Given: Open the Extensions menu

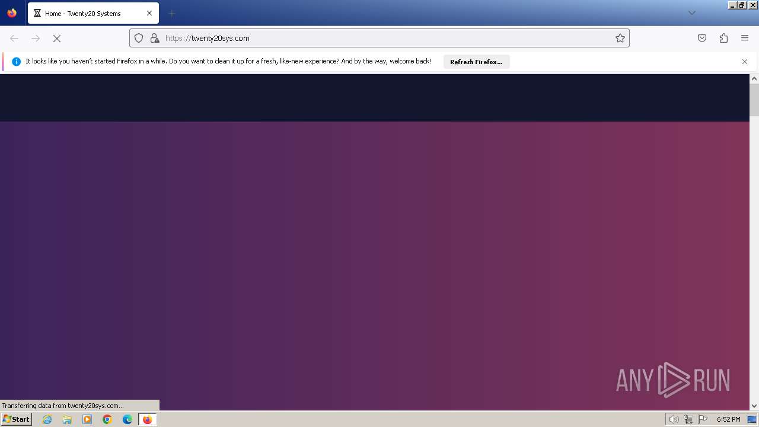Looking at the screenshot, I should [723, 38].
